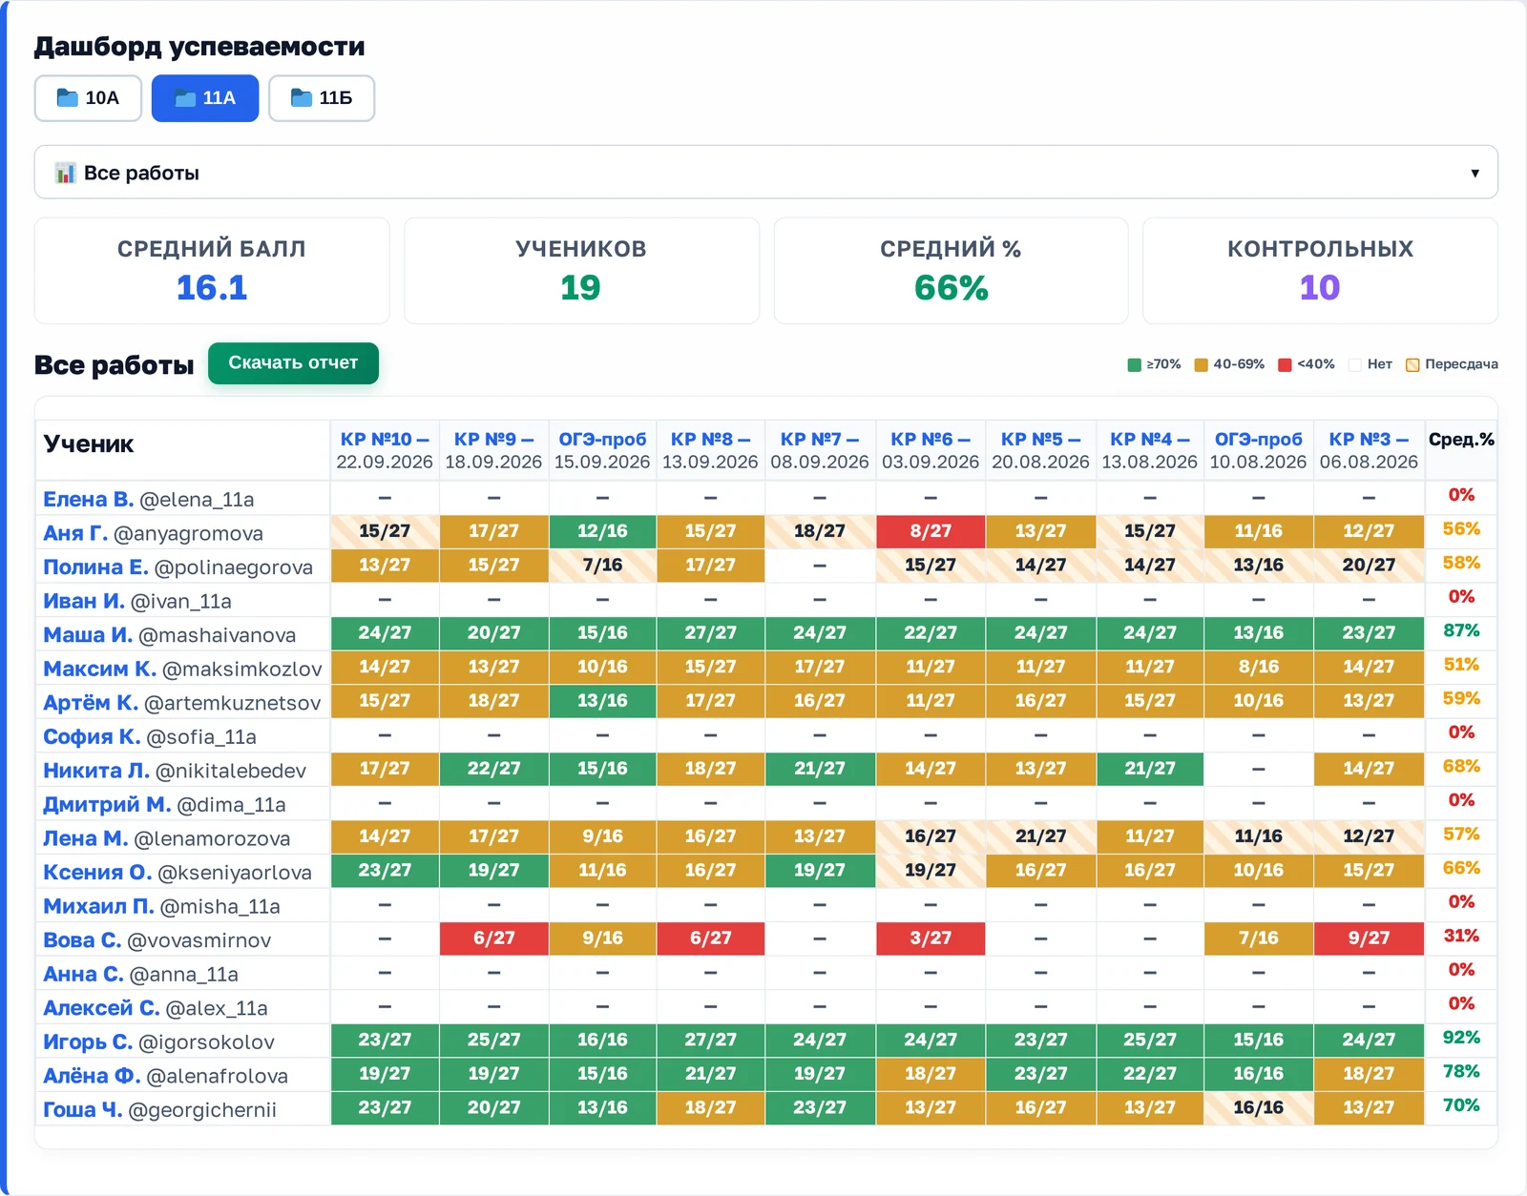Click the red <40% legend swatch
This screenshot has width=1527, height=1196.
click(x=1285, y=364)
